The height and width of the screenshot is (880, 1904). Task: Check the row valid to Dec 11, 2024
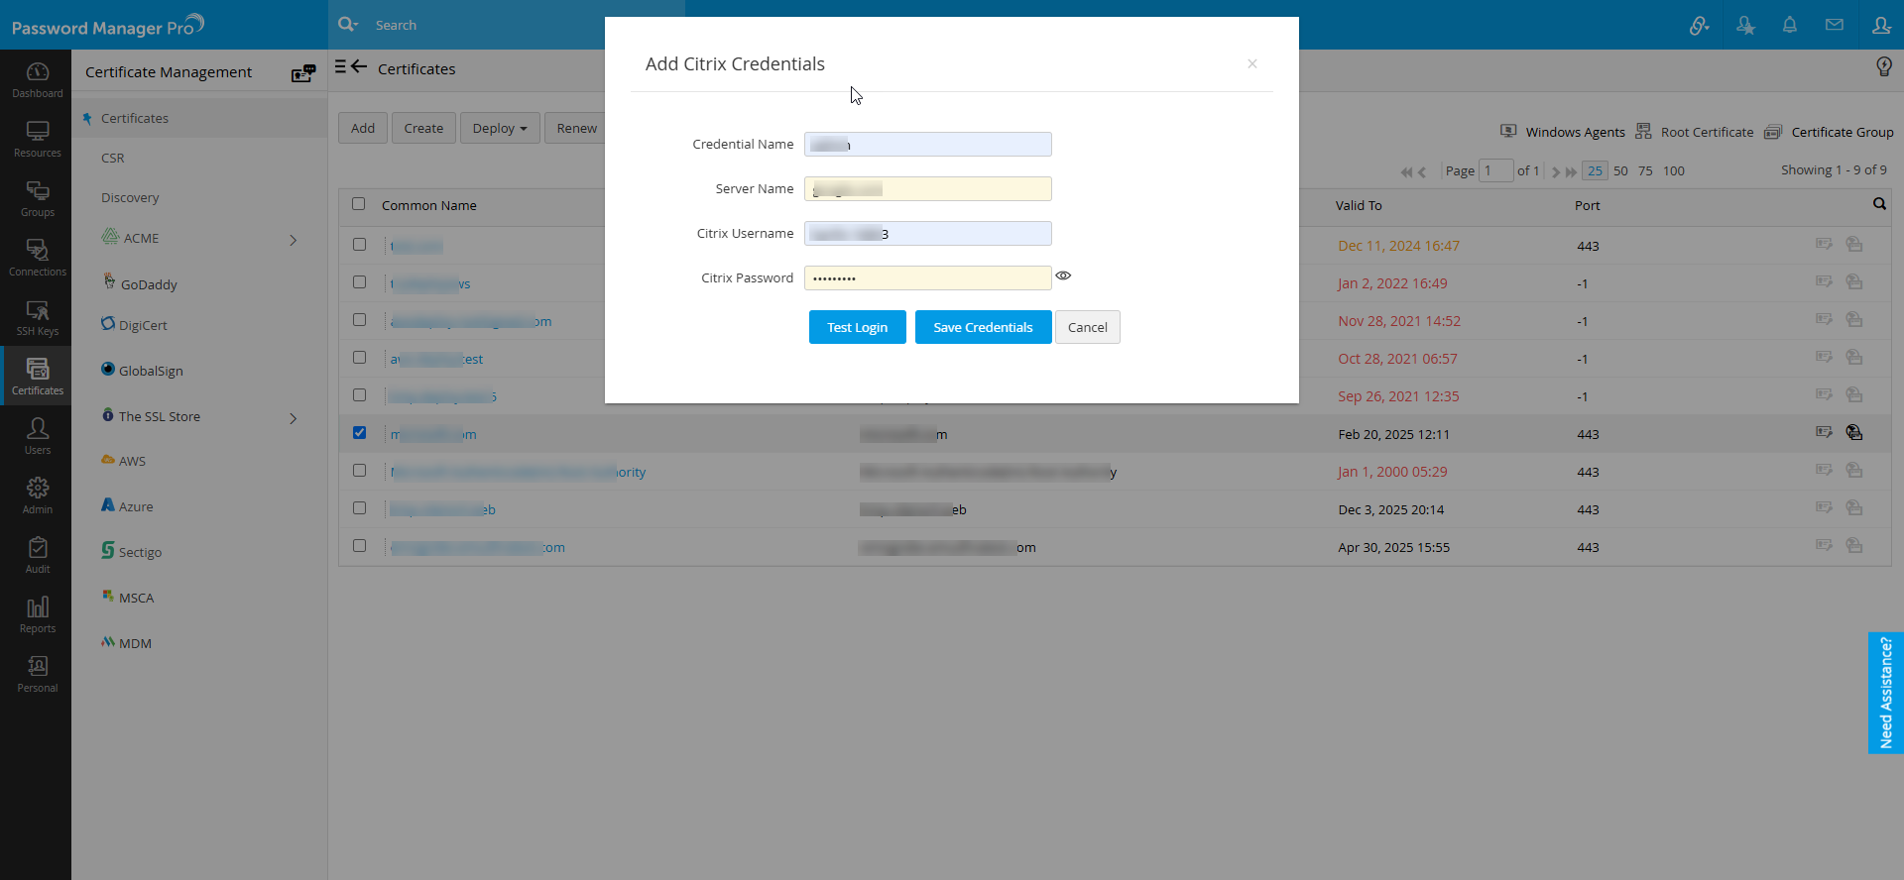(x=359, y=244)
